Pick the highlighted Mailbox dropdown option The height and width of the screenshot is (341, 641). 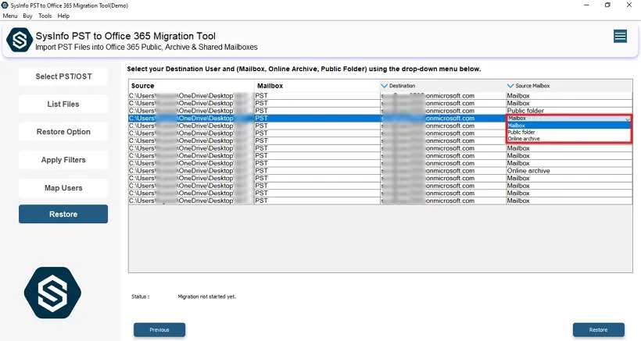[x=517, y=125]
